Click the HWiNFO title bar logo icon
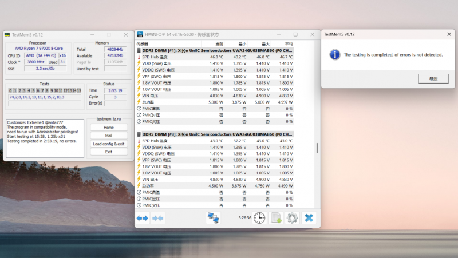 tap(140, 34)
